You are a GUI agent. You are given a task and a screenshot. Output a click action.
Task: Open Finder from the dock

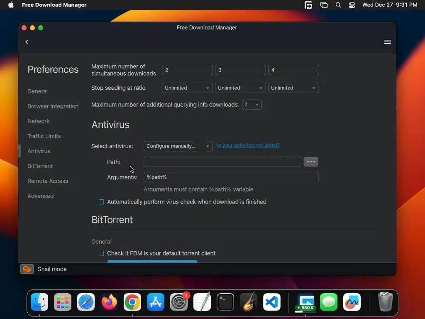(x=39, y=302)
